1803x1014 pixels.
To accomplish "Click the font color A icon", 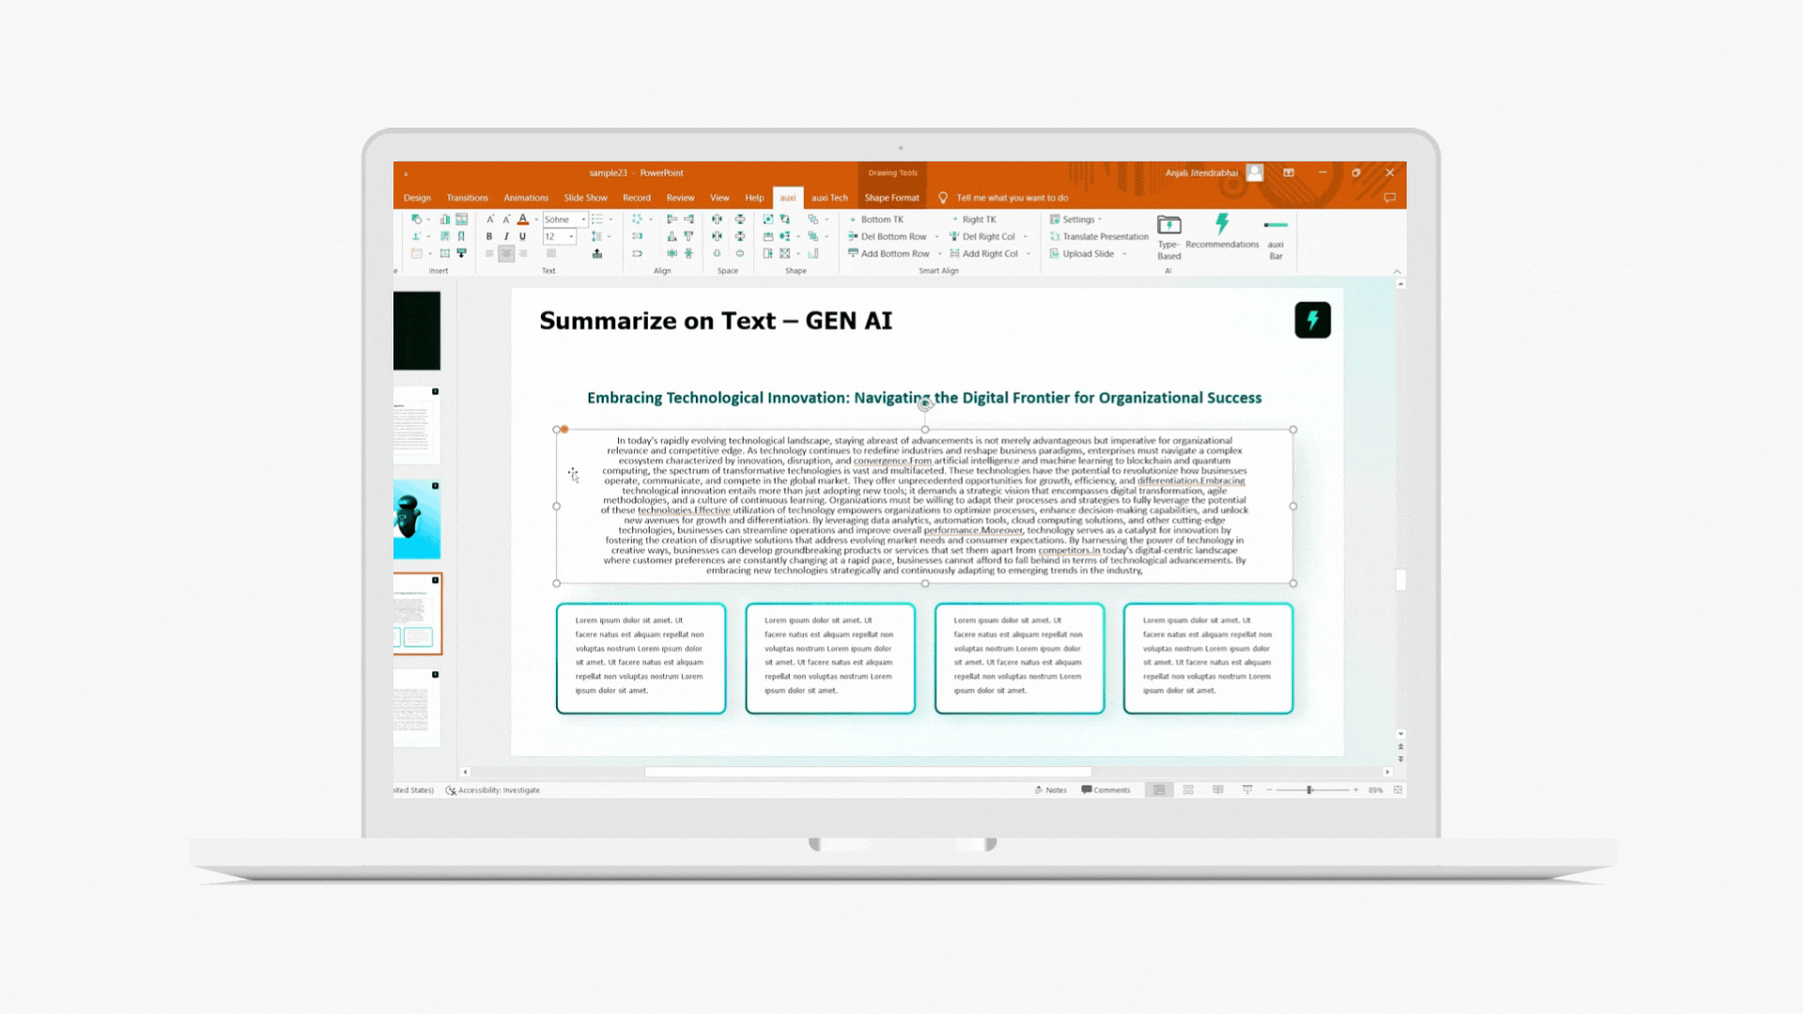I will (x=523, y=220).
